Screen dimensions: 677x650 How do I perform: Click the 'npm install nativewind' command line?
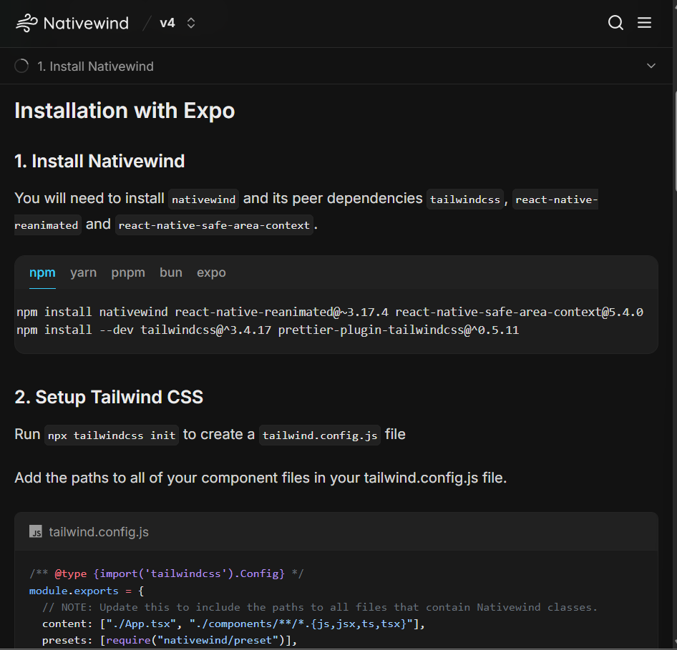coord(330,312)
